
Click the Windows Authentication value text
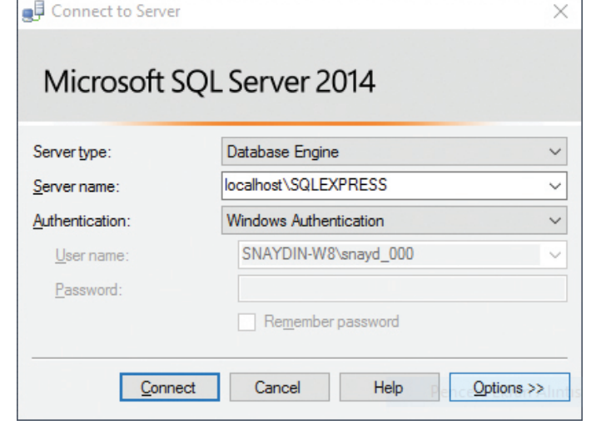305,221
